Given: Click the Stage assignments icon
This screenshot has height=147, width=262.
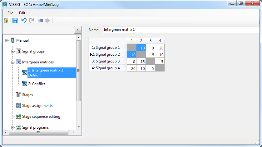Looking at the screenshot, I should (18, 106).
